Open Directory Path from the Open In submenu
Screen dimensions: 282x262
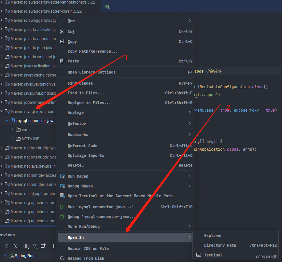(x=220, y=245)
